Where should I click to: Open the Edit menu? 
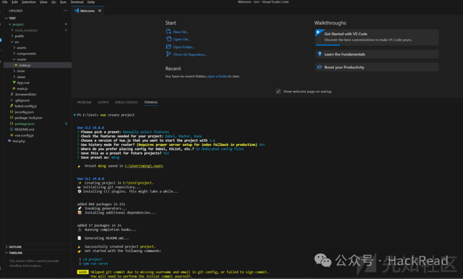pos(15,2)
